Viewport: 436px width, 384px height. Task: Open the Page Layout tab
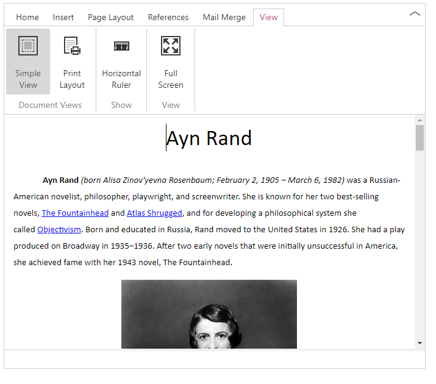click(110, 17)
